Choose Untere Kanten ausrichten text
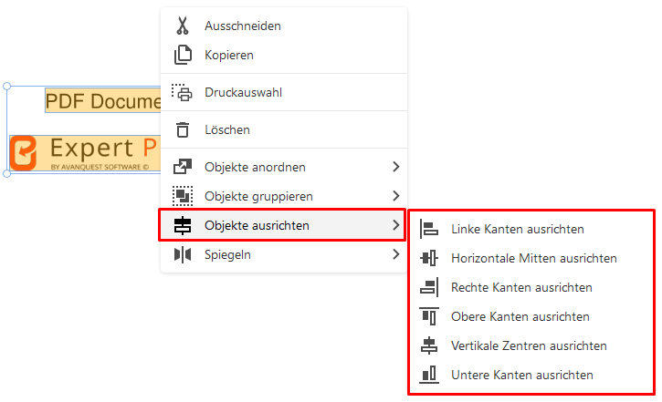Screen dimensions: 662x402 (x=521, y=375)
